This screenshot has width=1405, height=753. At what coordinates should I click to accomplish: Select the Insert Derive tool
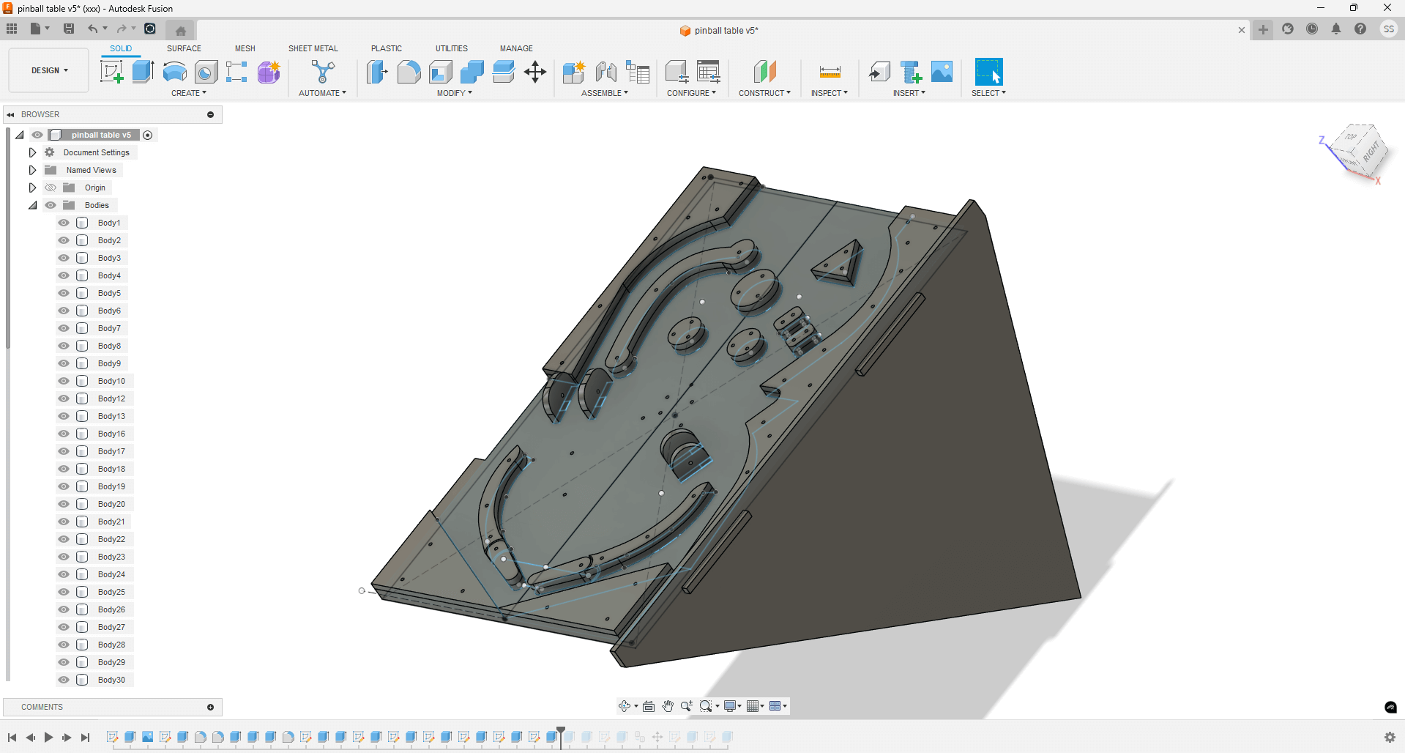click(x=879, y=72)
